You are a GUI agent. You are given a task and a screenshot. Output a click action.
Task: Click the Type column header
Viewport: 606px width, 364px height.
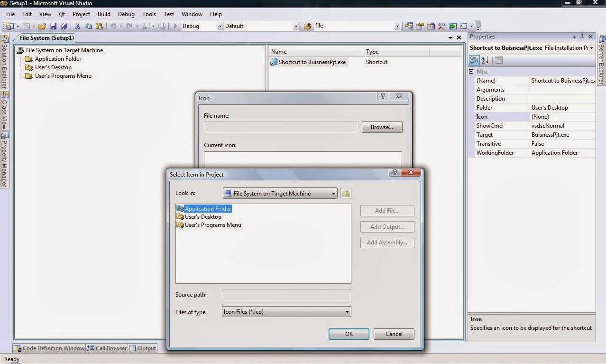click(x=396, y=52)
